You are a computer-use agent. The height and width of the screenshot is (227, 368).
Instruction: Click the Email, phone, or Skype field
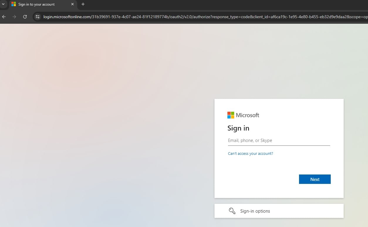click(x=279, y=140)
